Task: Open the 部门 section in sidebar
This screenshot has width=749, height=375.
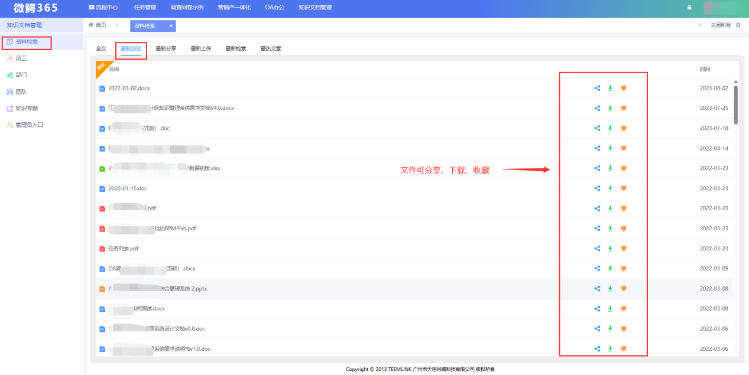Action: tap(22, 74)
